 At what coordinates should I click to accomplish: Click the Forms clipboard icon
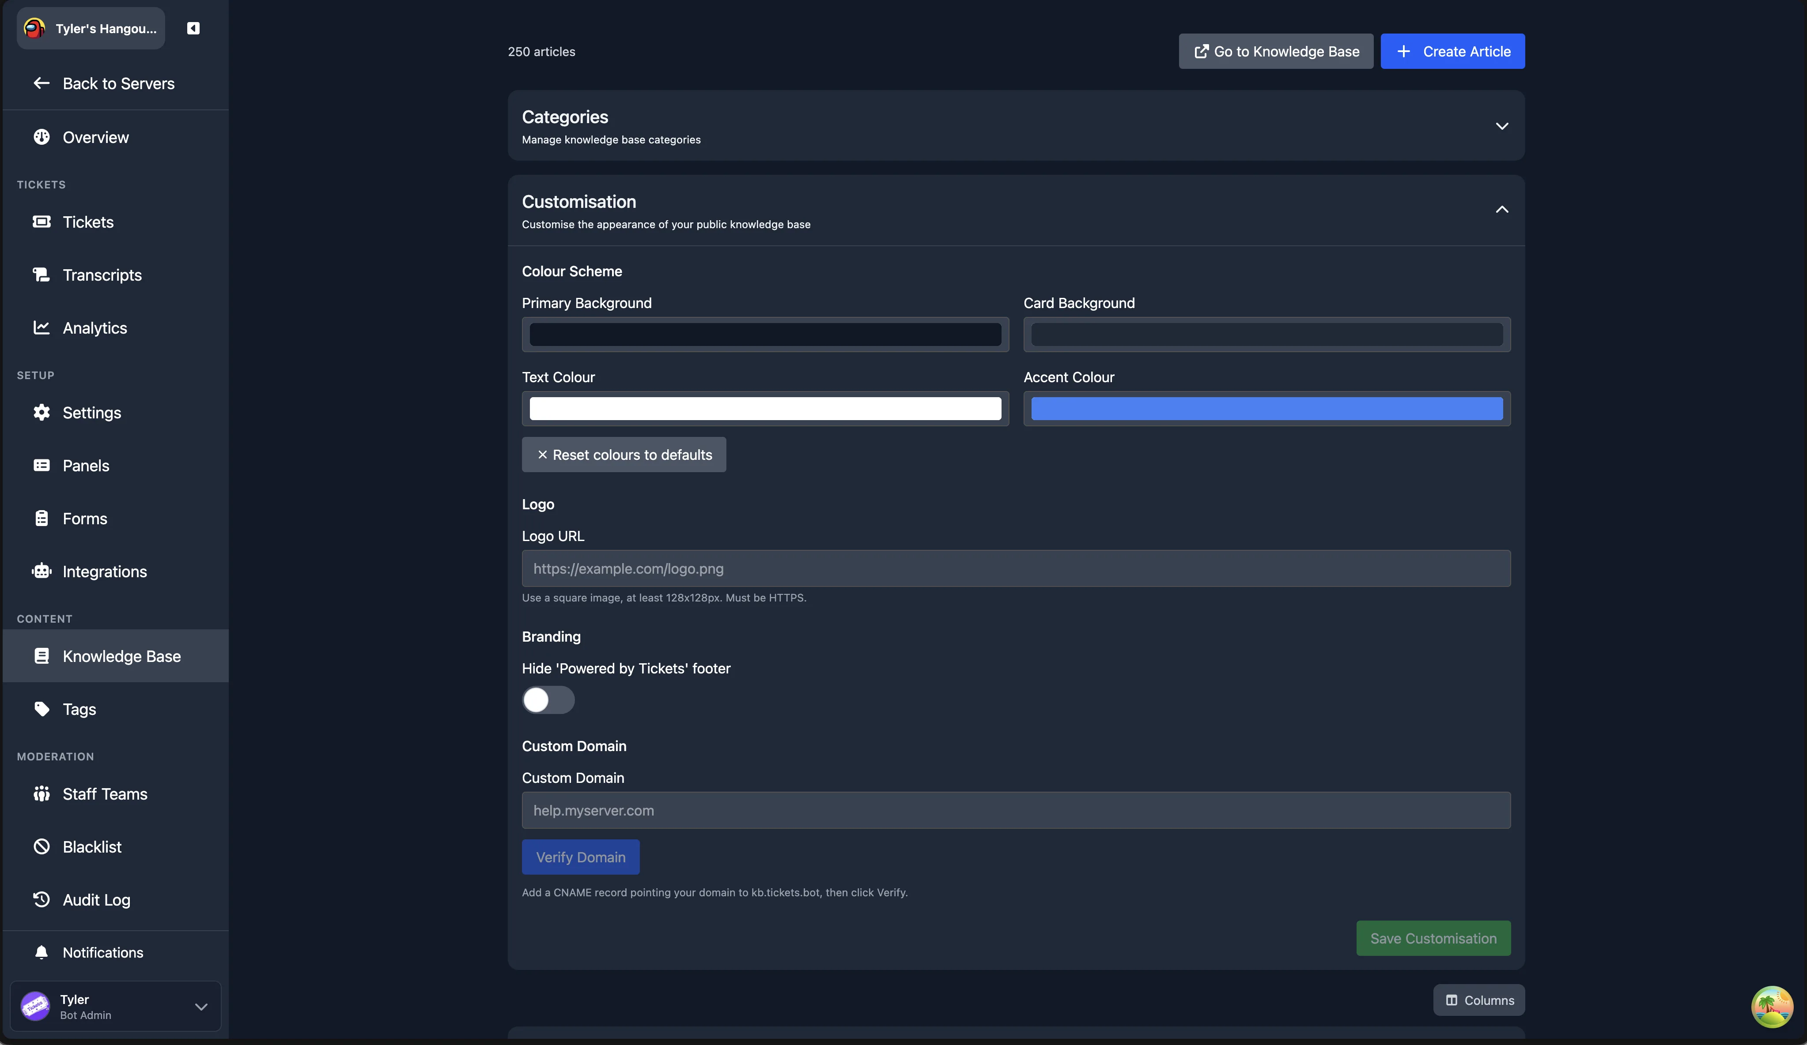[42, 518]
